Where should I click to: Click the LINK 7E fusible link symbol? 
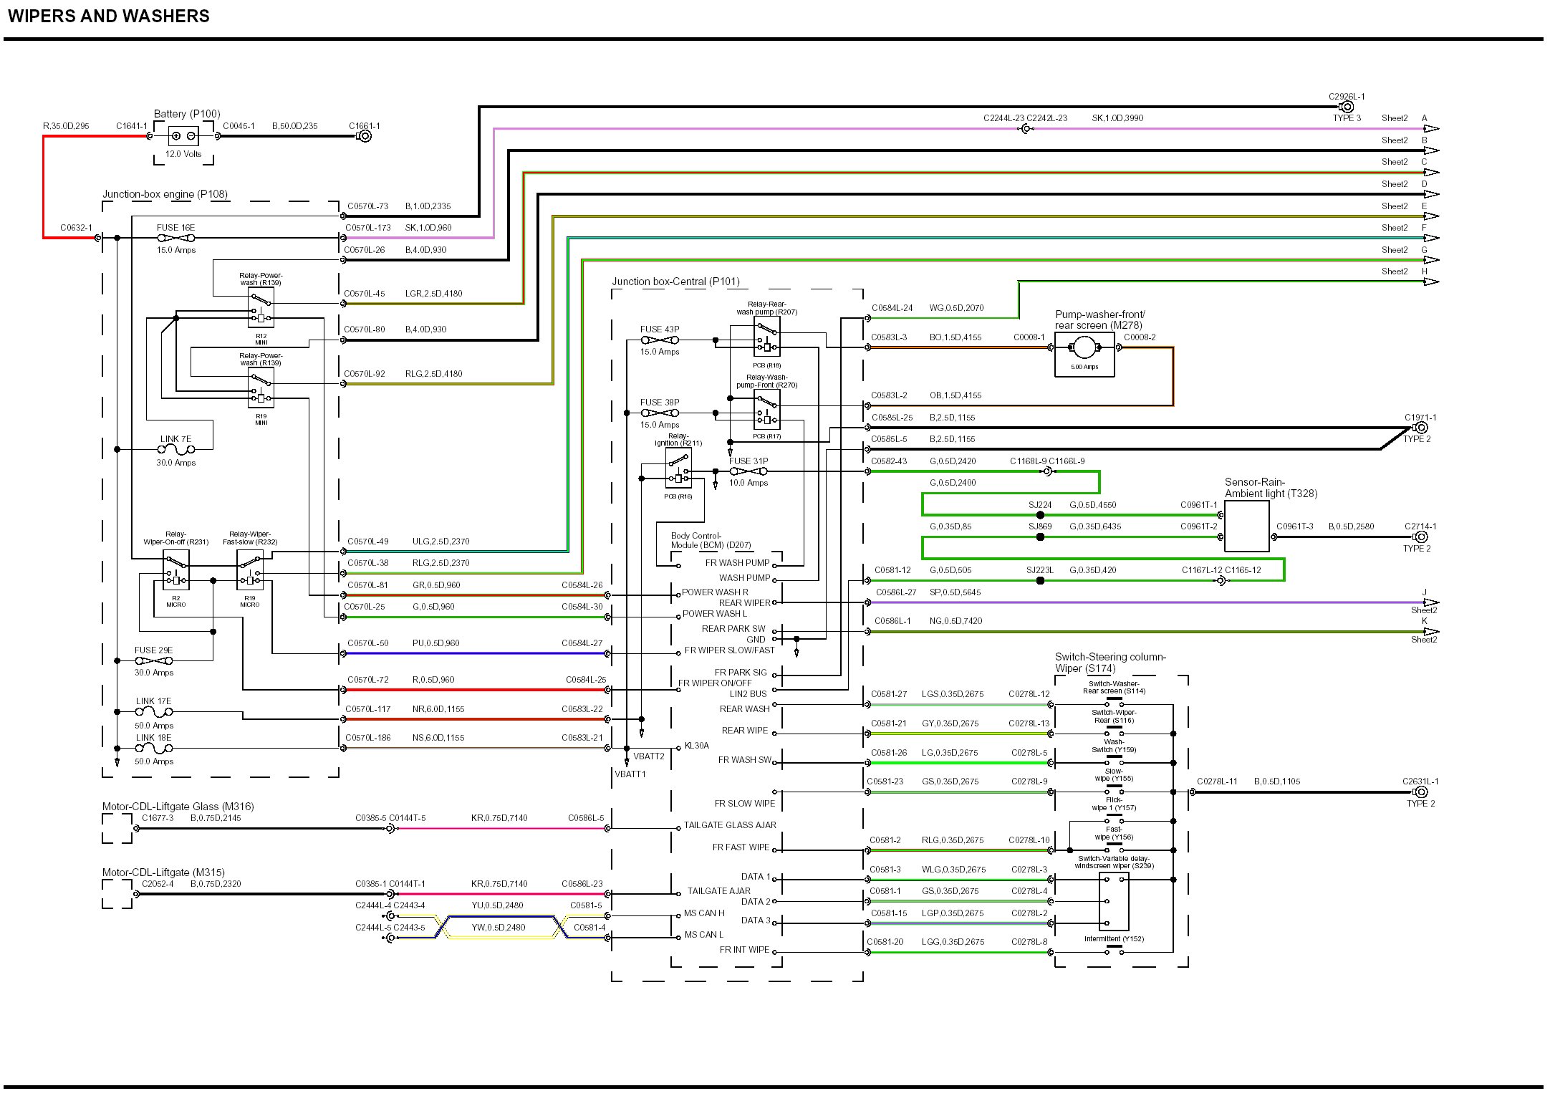click(176, 450)
